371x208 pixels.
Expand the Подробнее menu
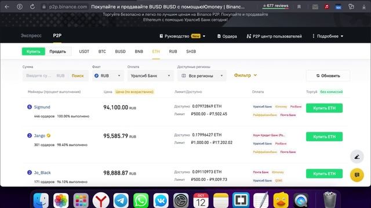(328, 36)
